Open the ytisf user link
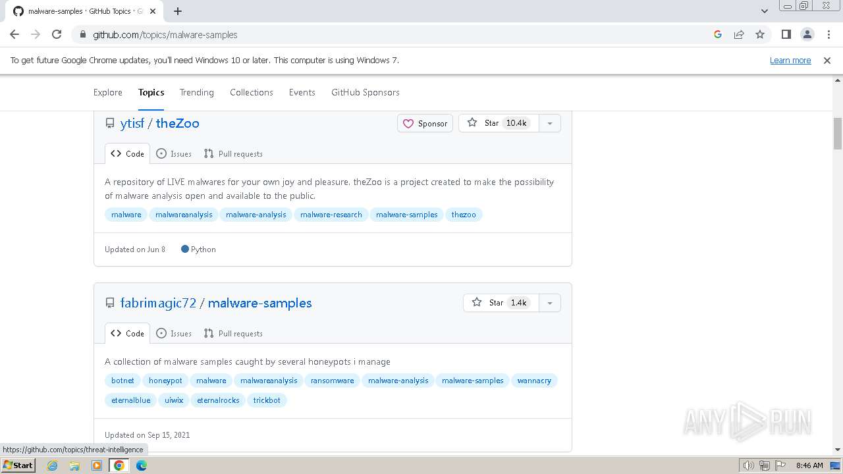 coord(132,123)
